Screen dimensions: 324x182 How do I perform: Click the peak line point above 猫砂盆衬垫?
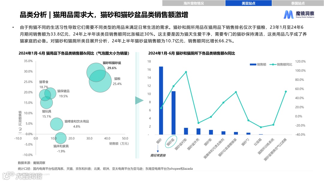point(186,72)
